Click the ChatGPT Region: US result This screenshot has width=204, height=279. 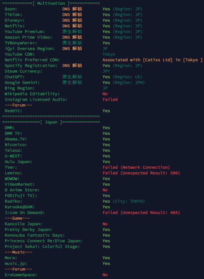pyautogui.click(x=122, y=77)
